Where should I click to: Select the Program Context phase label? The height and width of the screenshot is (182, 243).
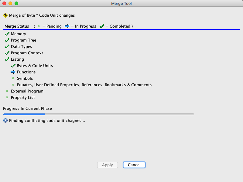tap(27, 53)
